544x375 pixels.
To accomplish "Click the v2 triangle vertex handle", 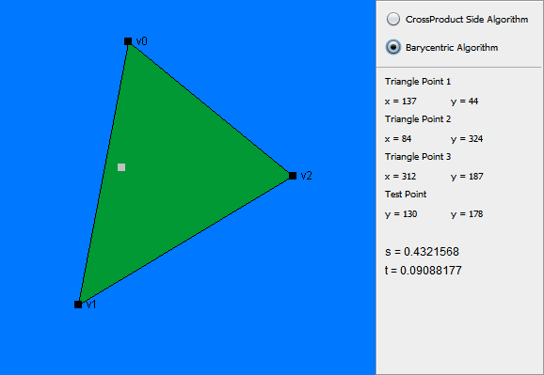I will pos(293,176).
